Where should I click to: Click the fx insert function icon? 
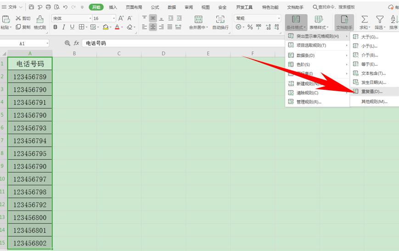tap(76, 43)
